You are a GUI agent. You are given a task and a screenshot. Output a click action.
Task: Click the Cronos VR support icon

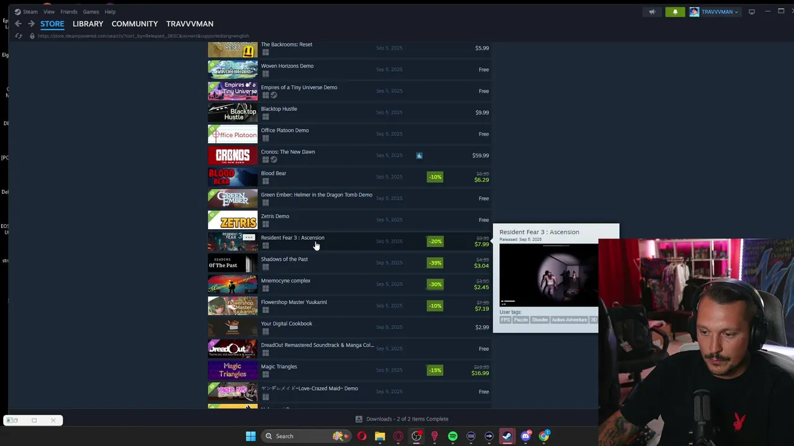(x=419, y=155)
